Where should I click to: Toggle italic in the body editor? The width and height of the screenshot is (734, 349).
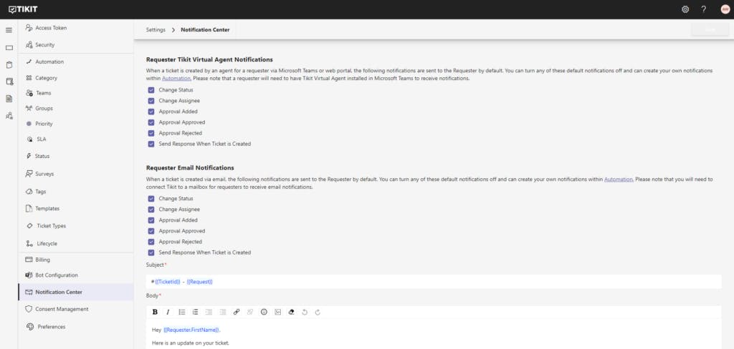168,312
